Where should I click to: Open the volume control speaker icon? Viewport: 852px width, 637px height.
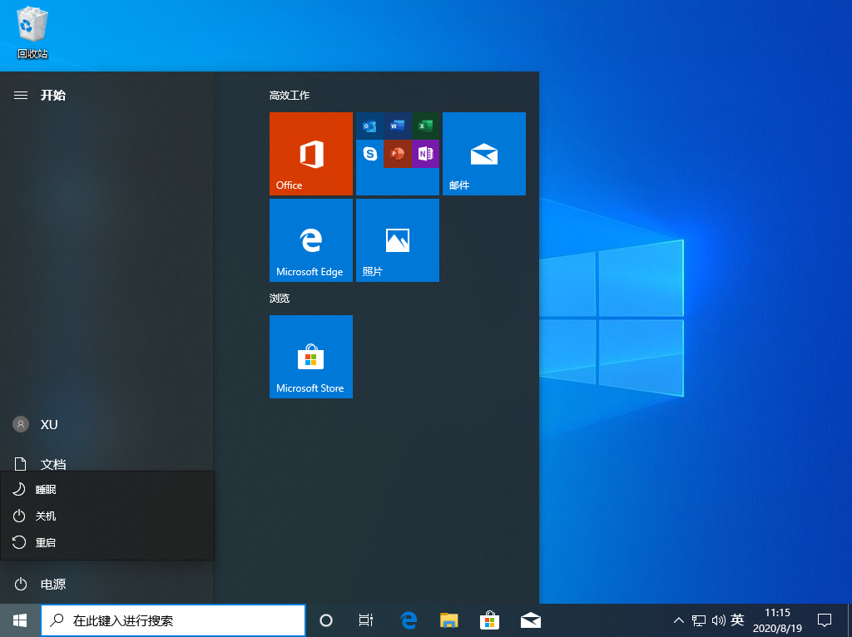click(717, 620)
